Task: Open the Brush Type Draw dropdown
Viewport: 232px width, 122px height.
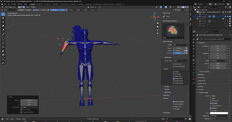Action: [x=180, y=61]
